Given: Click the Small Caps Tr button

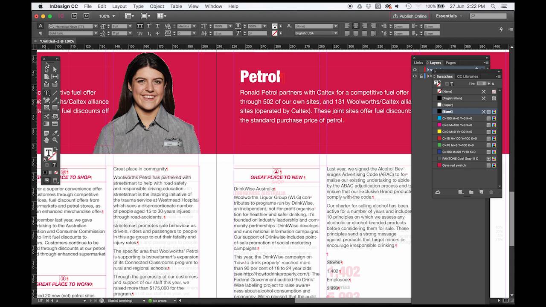Looking at the screenshot, I should [x=139, y=33].
